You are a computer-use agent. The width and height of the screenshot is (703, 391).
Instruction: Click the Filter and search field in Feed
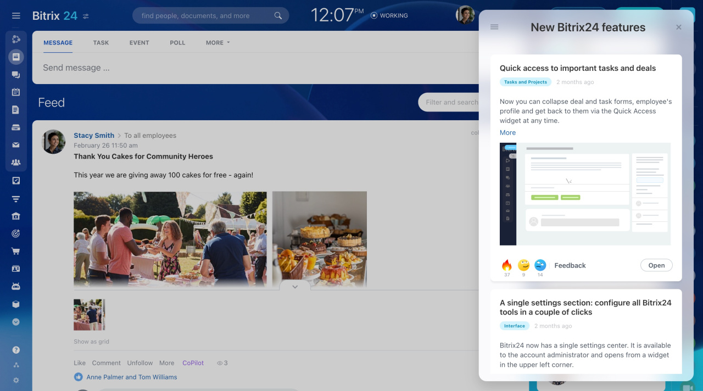tap(449, 102)
